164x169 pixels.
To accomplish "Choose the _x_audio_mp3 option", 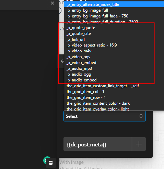I will (114, 68).
